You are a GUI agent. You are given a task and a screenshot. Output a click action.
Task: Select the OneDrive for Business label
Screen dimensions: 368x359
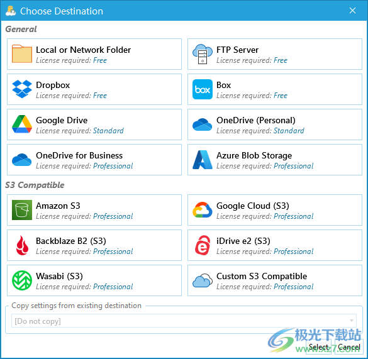click(79, 155)
